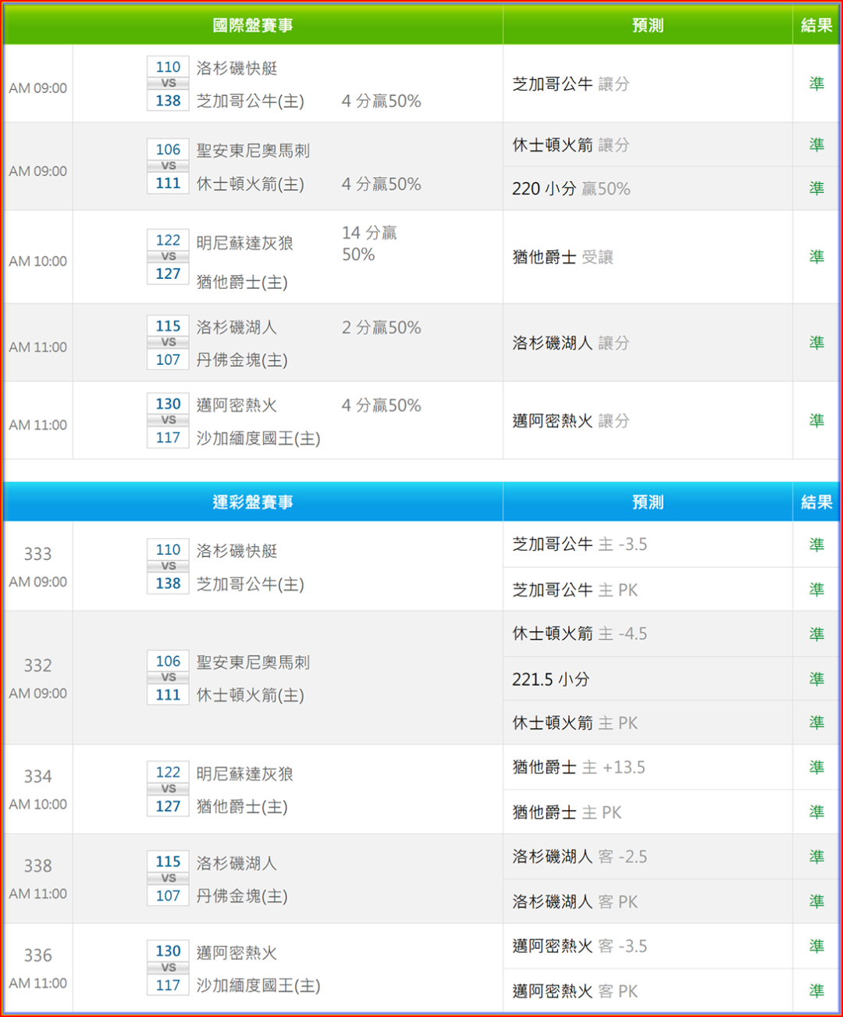Click 結果 header in 運彩盤賽事 table
This screenshot has height=1017, width=843.
point(816,501)
